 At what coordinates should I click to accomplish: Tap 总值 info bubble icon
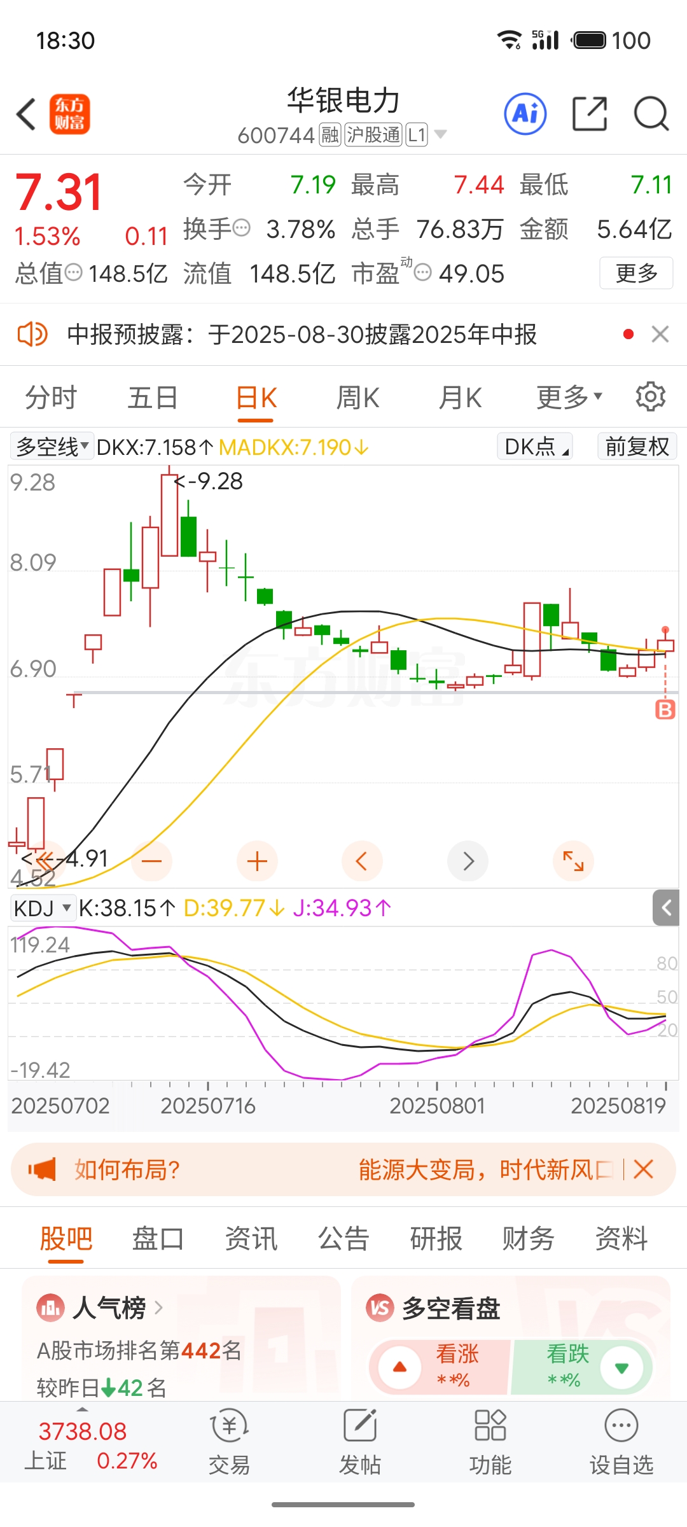pyautogui.click(x=74, y=272)
